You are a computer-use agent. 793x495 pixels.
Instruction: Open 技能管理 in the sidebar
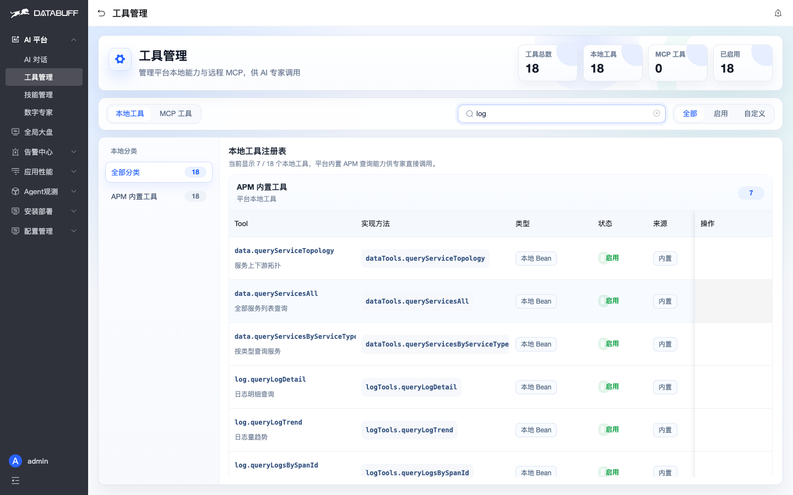pyautogui.click(x=44, y=95)
